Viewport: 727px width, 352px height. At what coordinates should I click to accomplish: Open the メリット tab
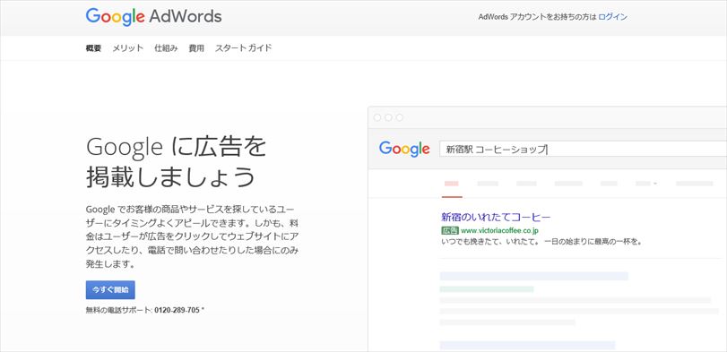point(128,48)
